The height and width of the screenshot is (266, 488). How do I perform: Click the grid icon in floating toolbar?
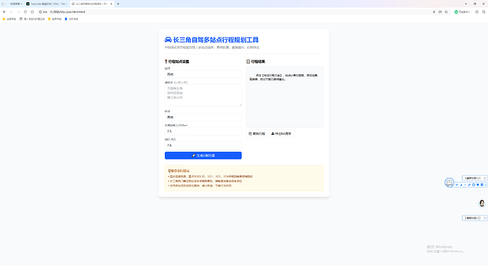[x=482, y=185]
